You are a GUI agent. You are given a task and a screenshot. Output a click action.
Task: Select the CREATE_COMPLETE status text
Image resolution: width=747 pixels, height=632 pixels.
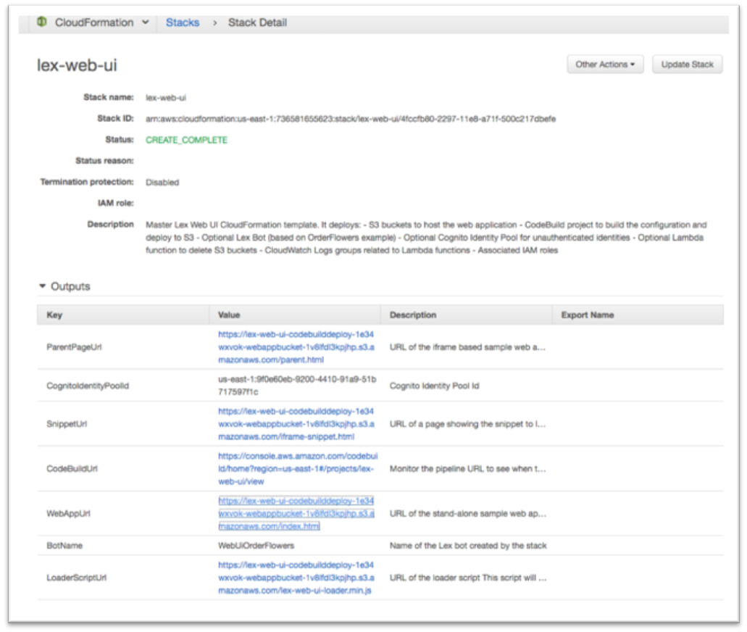tap(186, 140)
